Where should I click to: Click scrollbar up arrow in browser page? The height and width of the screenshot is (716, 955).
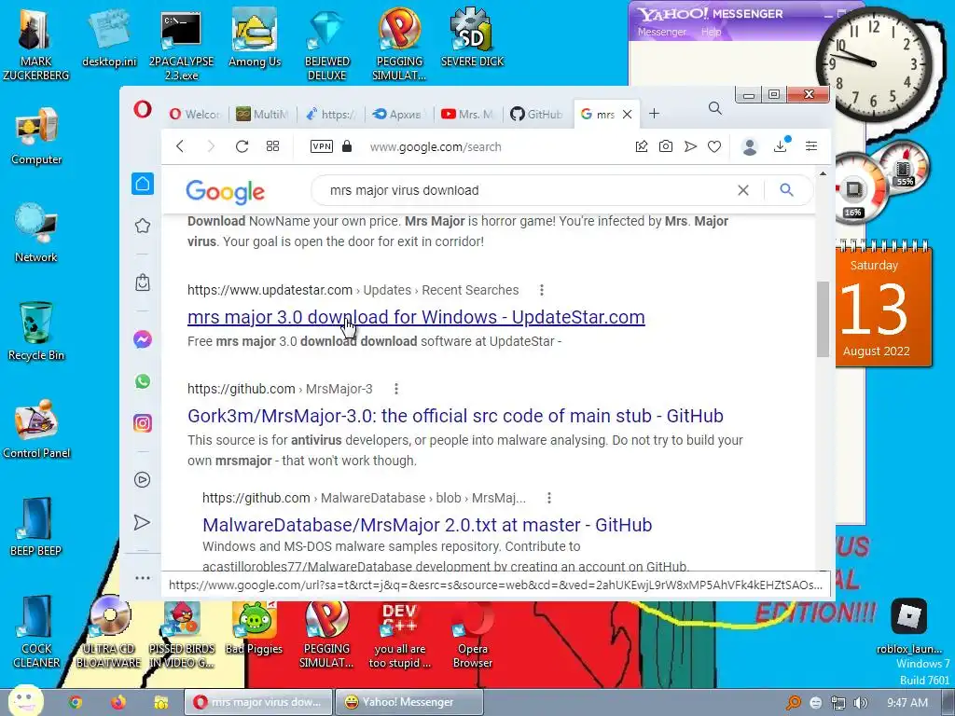823,174
